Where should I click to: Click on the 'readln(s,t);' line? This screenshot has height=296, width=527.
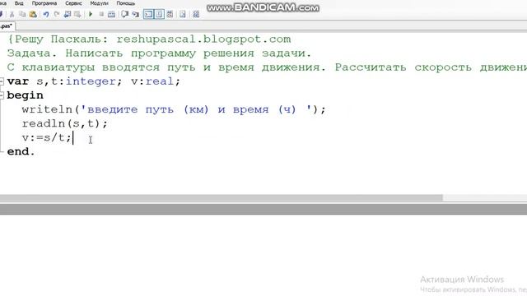64,123
